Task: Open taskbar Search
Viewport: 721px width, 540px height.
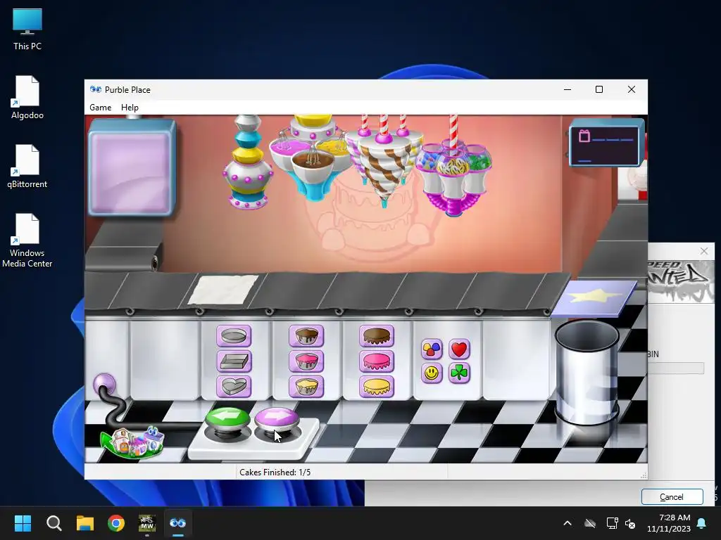Action: click(x=54, y=523)
